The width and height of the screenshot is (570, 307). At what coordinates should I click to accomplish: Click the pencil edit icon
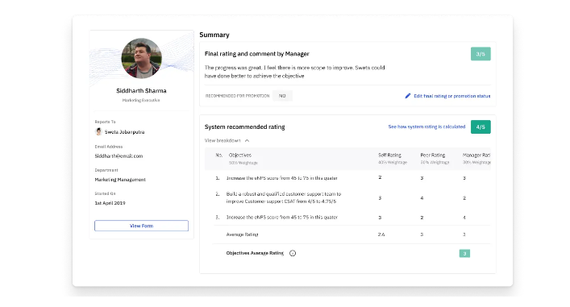pyautogui.click(x=407, y=96)
